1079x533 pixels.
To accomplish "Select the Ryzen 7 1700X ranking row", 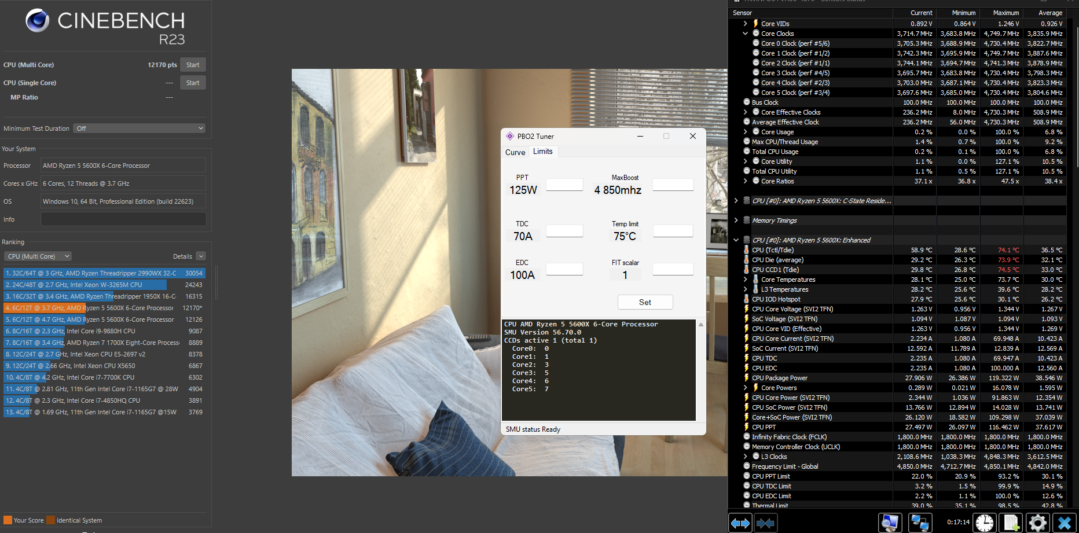I will [104, 343].
